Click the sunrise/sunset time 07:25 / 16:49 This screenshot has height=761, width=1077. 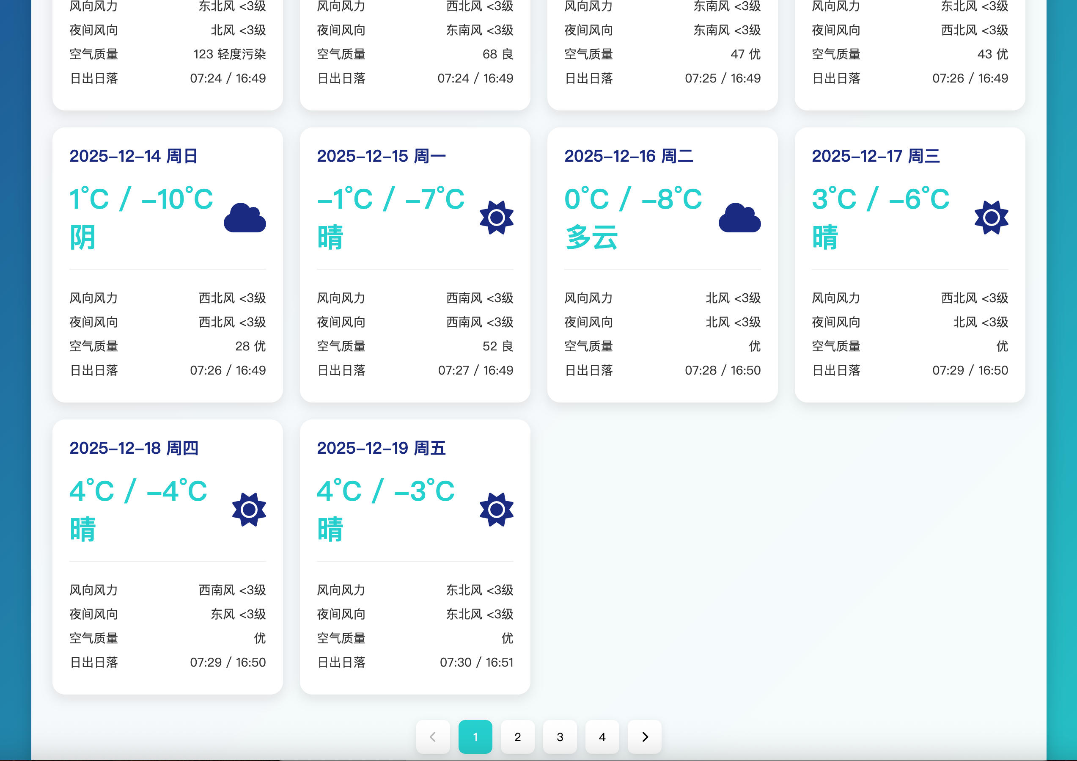[x=723, y=78]
